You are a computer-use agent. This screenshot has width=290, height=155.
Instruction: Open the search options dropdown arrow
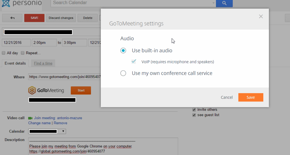213,3
